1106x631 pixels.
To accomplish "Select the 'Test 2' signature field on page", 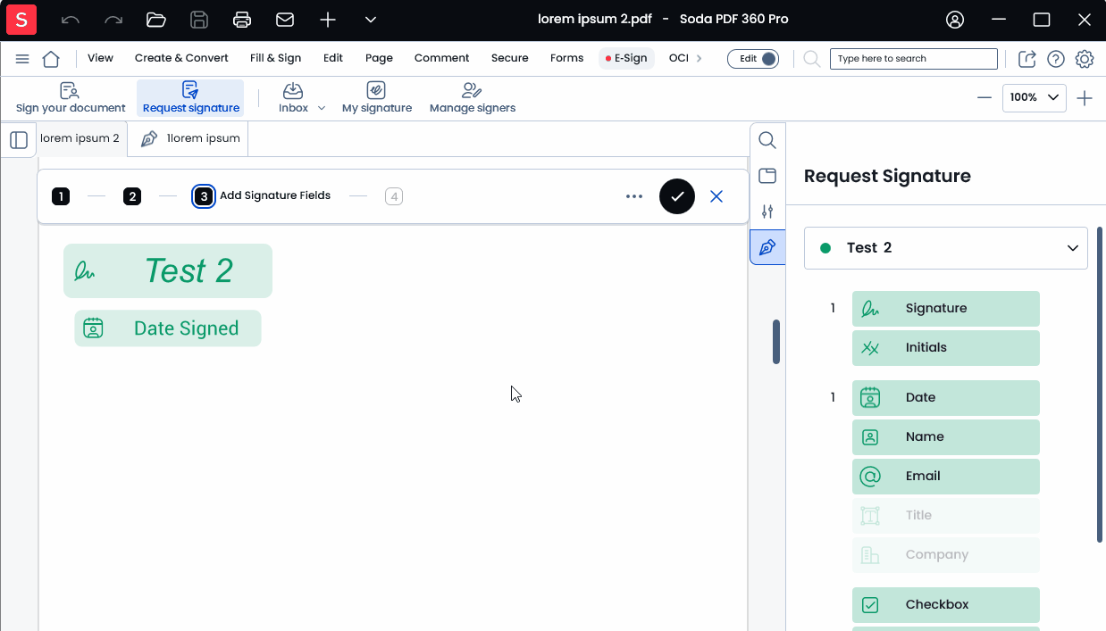I will click(168, 270).
